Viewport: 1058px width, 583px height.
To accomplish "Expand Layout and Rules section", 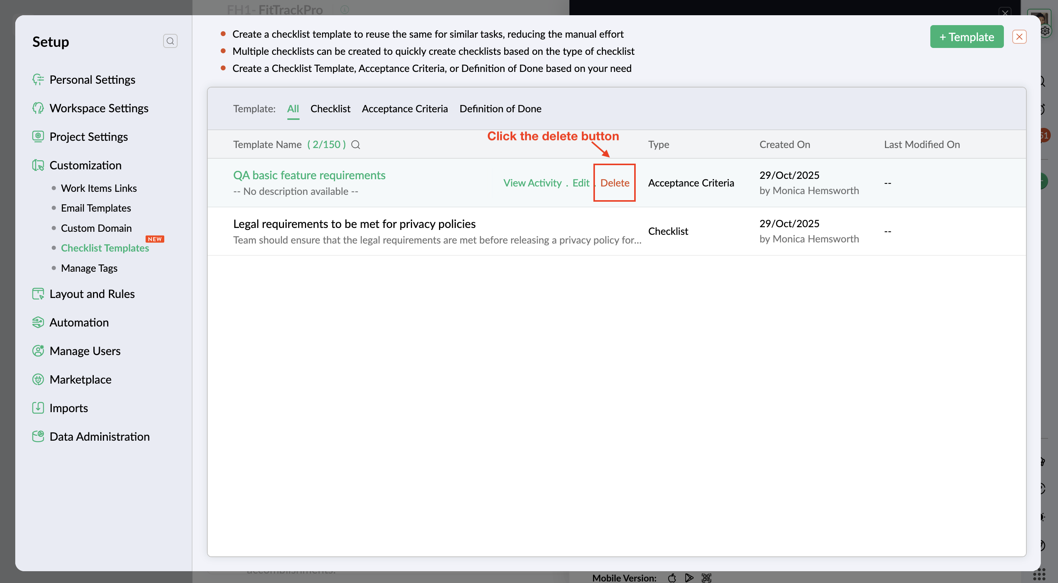I will click(x=92, y=294).
